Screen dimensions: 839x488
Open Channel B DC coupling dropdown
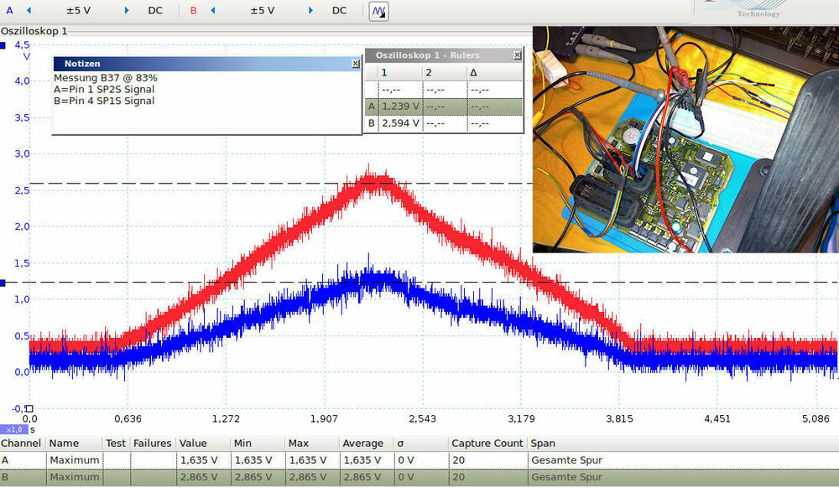point(339,11)
